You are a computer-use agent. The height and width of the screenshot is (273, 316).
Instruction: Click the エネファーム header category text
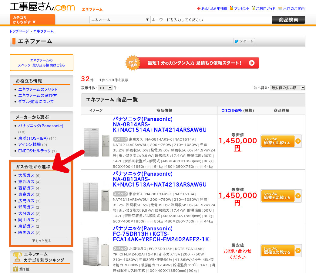92,9
